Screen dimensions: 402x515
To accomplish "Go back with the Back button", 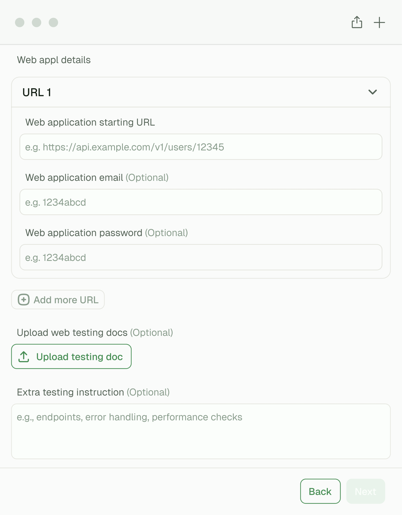I will click(x=320, y=491).
